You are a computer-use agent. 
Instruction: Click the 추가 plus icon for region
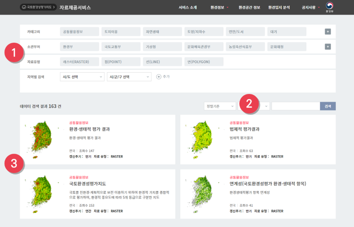(x=159, y=77)
